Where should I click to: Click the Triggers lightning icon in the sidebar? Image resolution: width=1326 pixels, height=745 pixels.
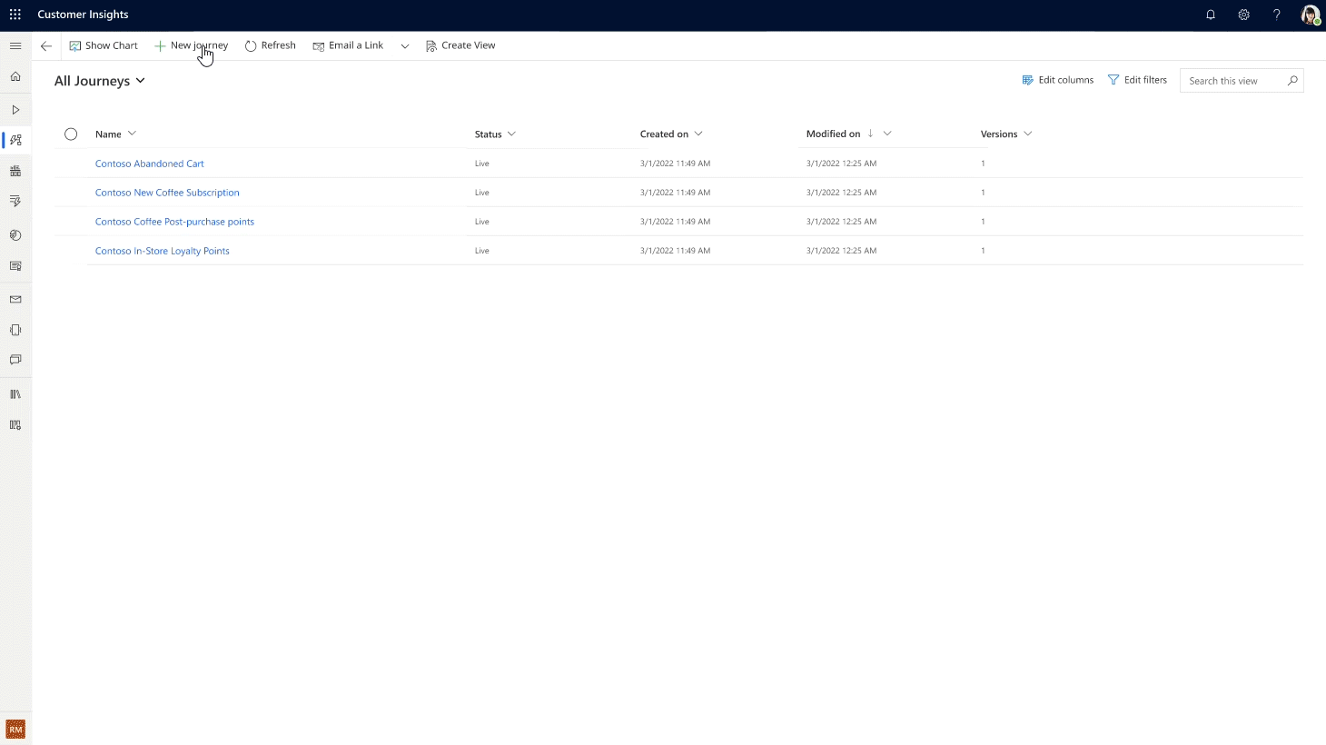[15, 201]
